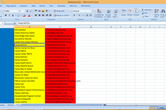Click the Decrease Font Size icon
166x110 pixels.
[31, 11]
